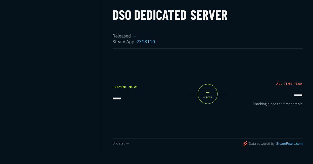Click the green 'of peak' circle

pos(208,94)
